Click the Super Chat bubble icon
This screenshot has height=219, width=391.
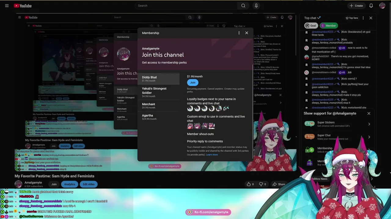(309, 137)
